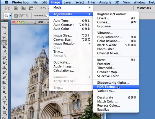Click the Tolerance input field
Screen dimensions: 155x119
click(46, 16)
